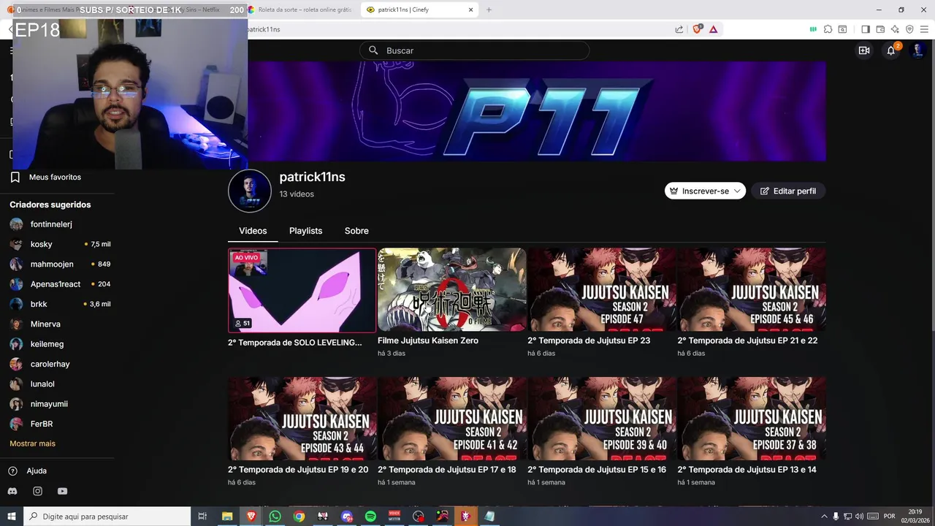935x526 pixels.
Task: Click the Brave Shields lion icon
Action: tap(697, 29)
